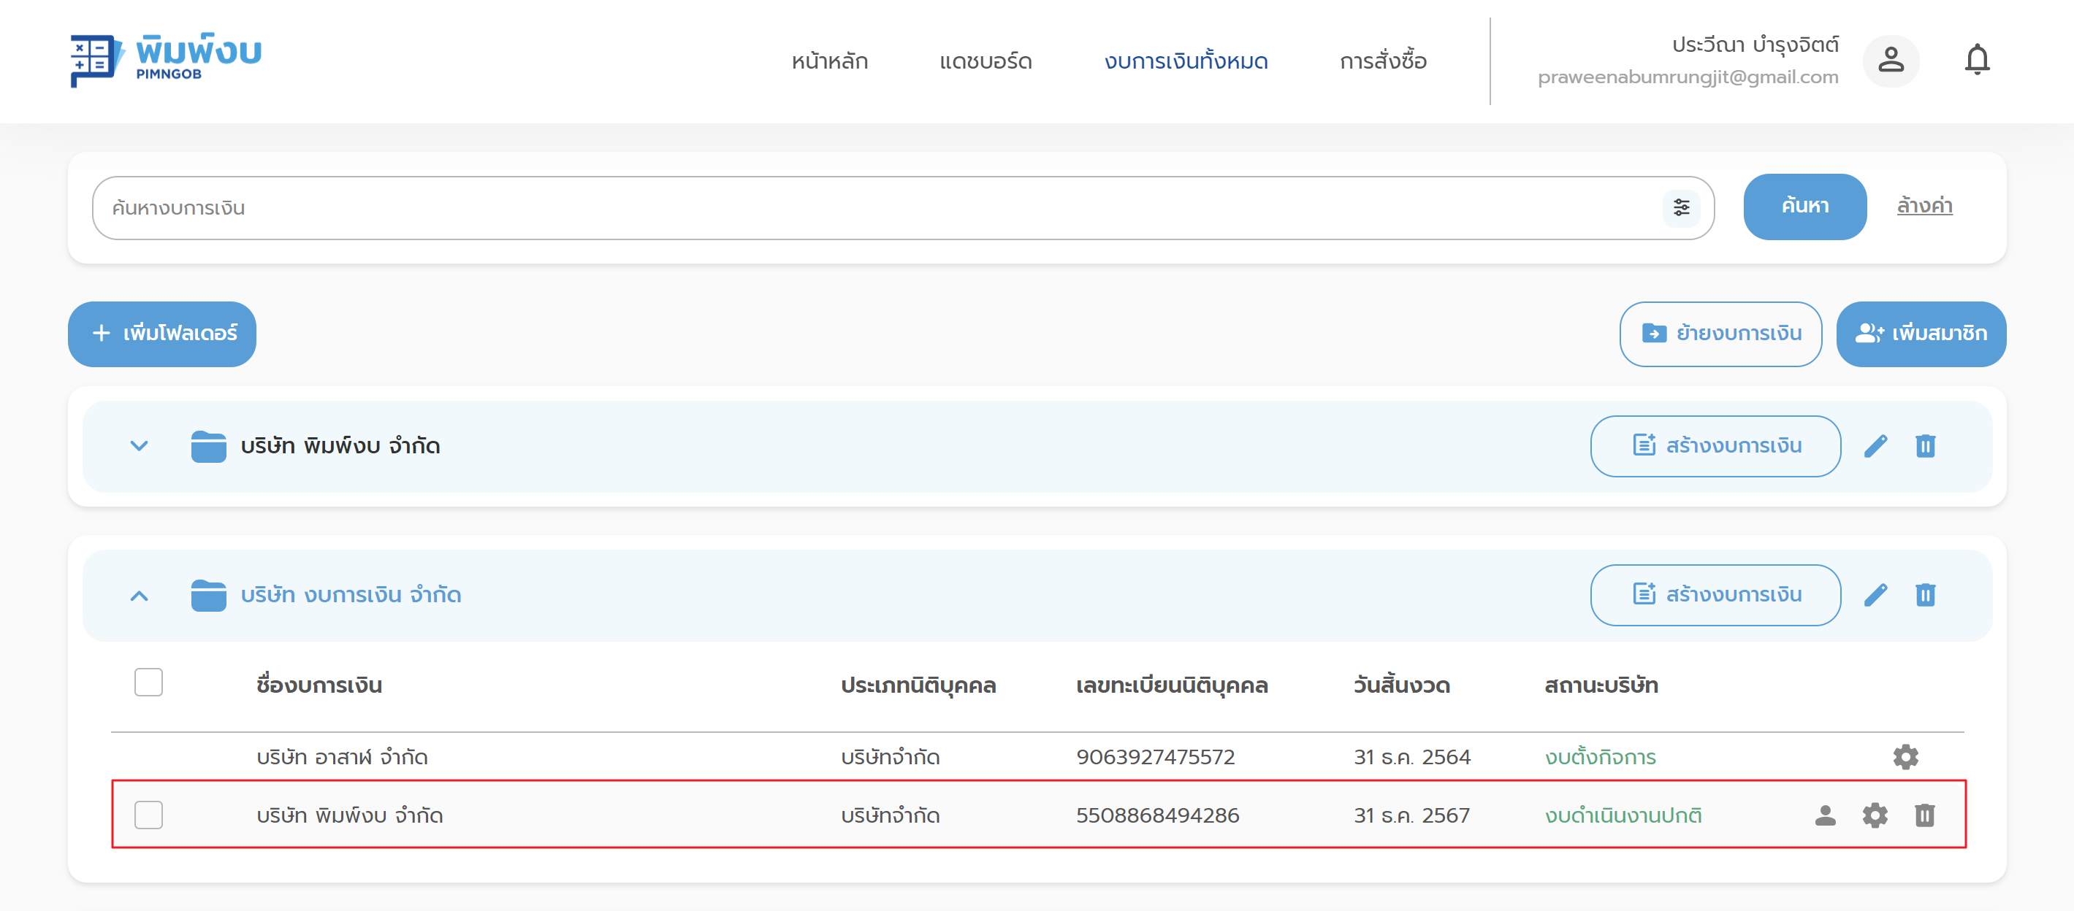Click member icon in 5508868494286 row
Screen dimensions: 2074x911
click(1825, 815)
